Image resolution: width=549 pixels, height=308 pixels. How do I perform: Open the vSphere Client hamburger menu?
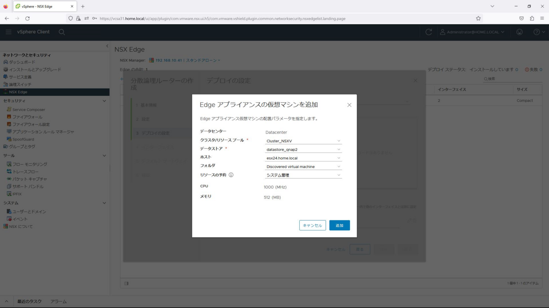click(x=8, y=32)
